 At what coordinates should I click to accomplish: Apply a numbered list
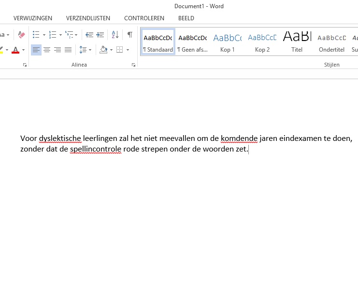click(53, 35)
